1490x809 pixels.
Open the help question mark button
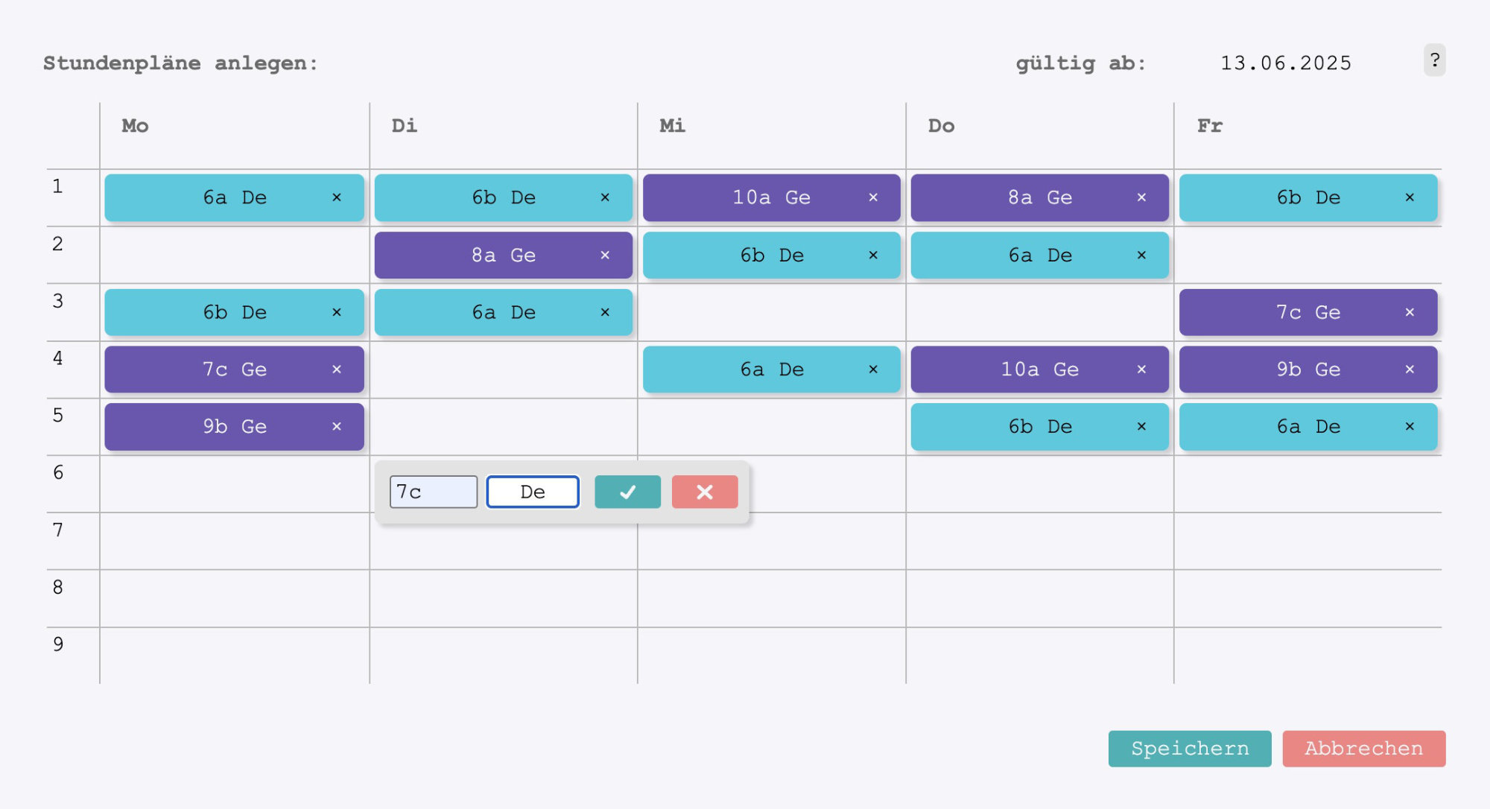click(x=1434, y=60)
